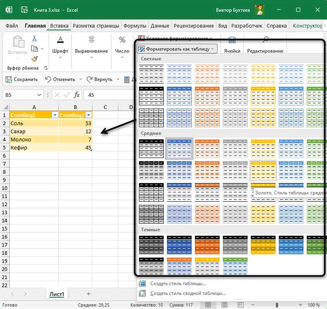The image size is (327, 309).
Task: Click the Insert Function fx icon
Action: (76, 95)
